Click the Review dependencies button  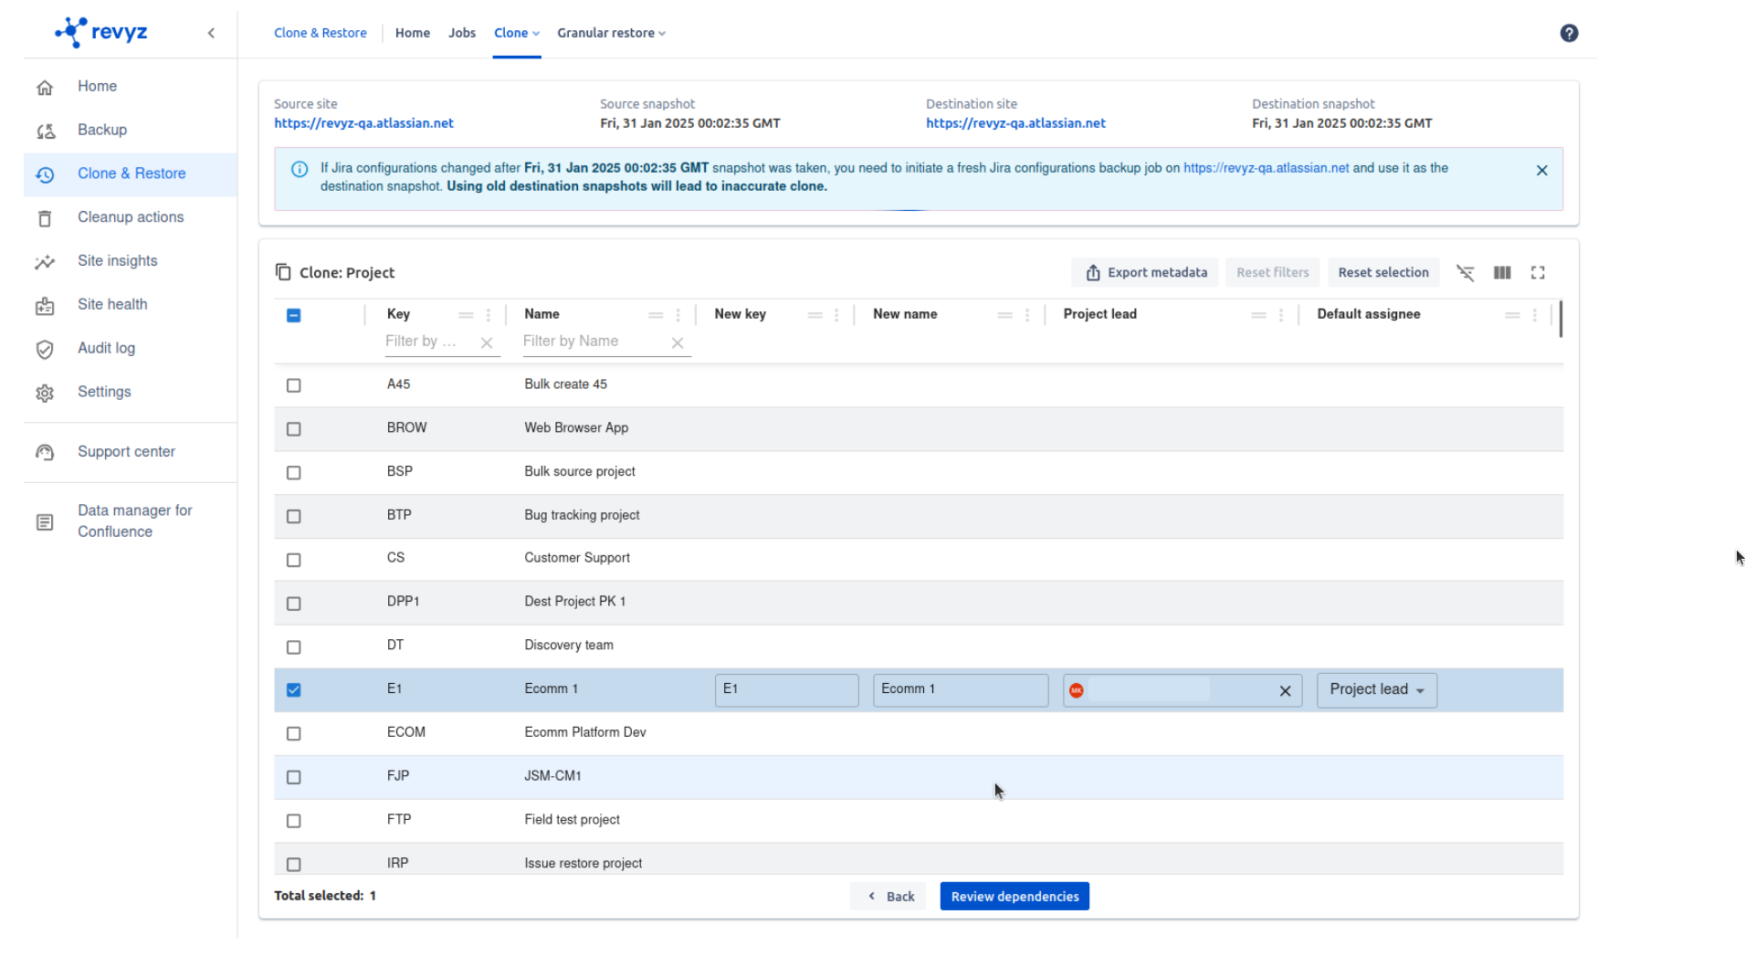(1014, 897)
